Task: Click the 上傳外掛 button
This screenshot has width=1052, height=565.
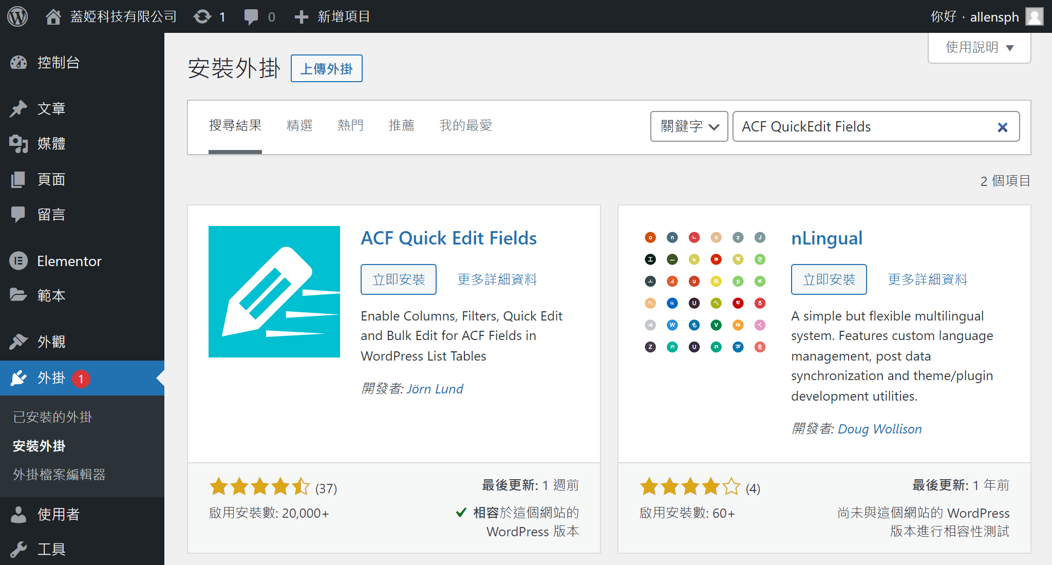Action: 326,68
